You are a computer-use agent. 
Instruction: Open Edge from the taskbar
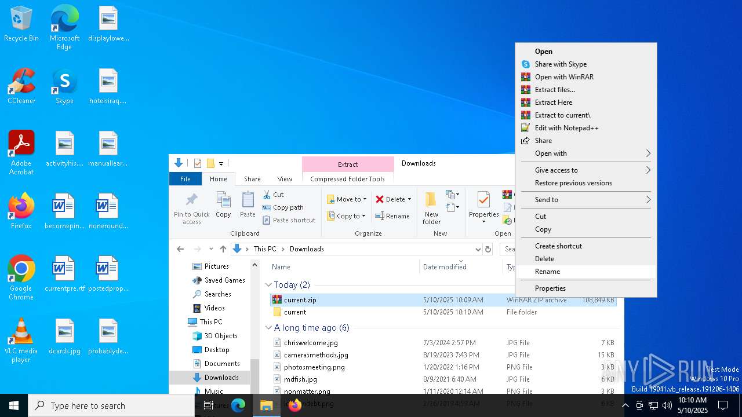[x=238, y=405]
